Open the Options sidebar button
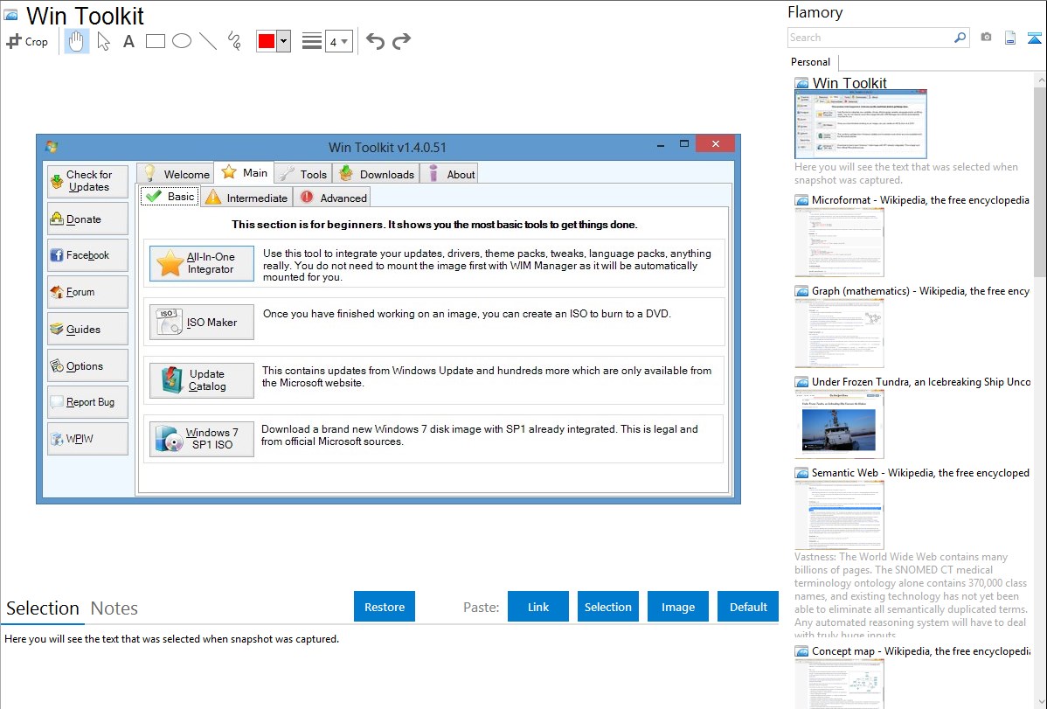1047x709 pixels. [x=87, y=366]
